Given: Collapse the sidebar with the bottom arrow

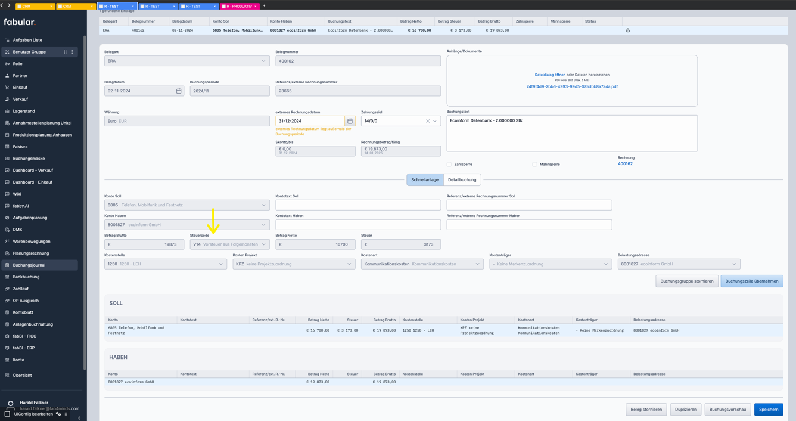Looking at the screenshot, I should click(x=79, y=417).
